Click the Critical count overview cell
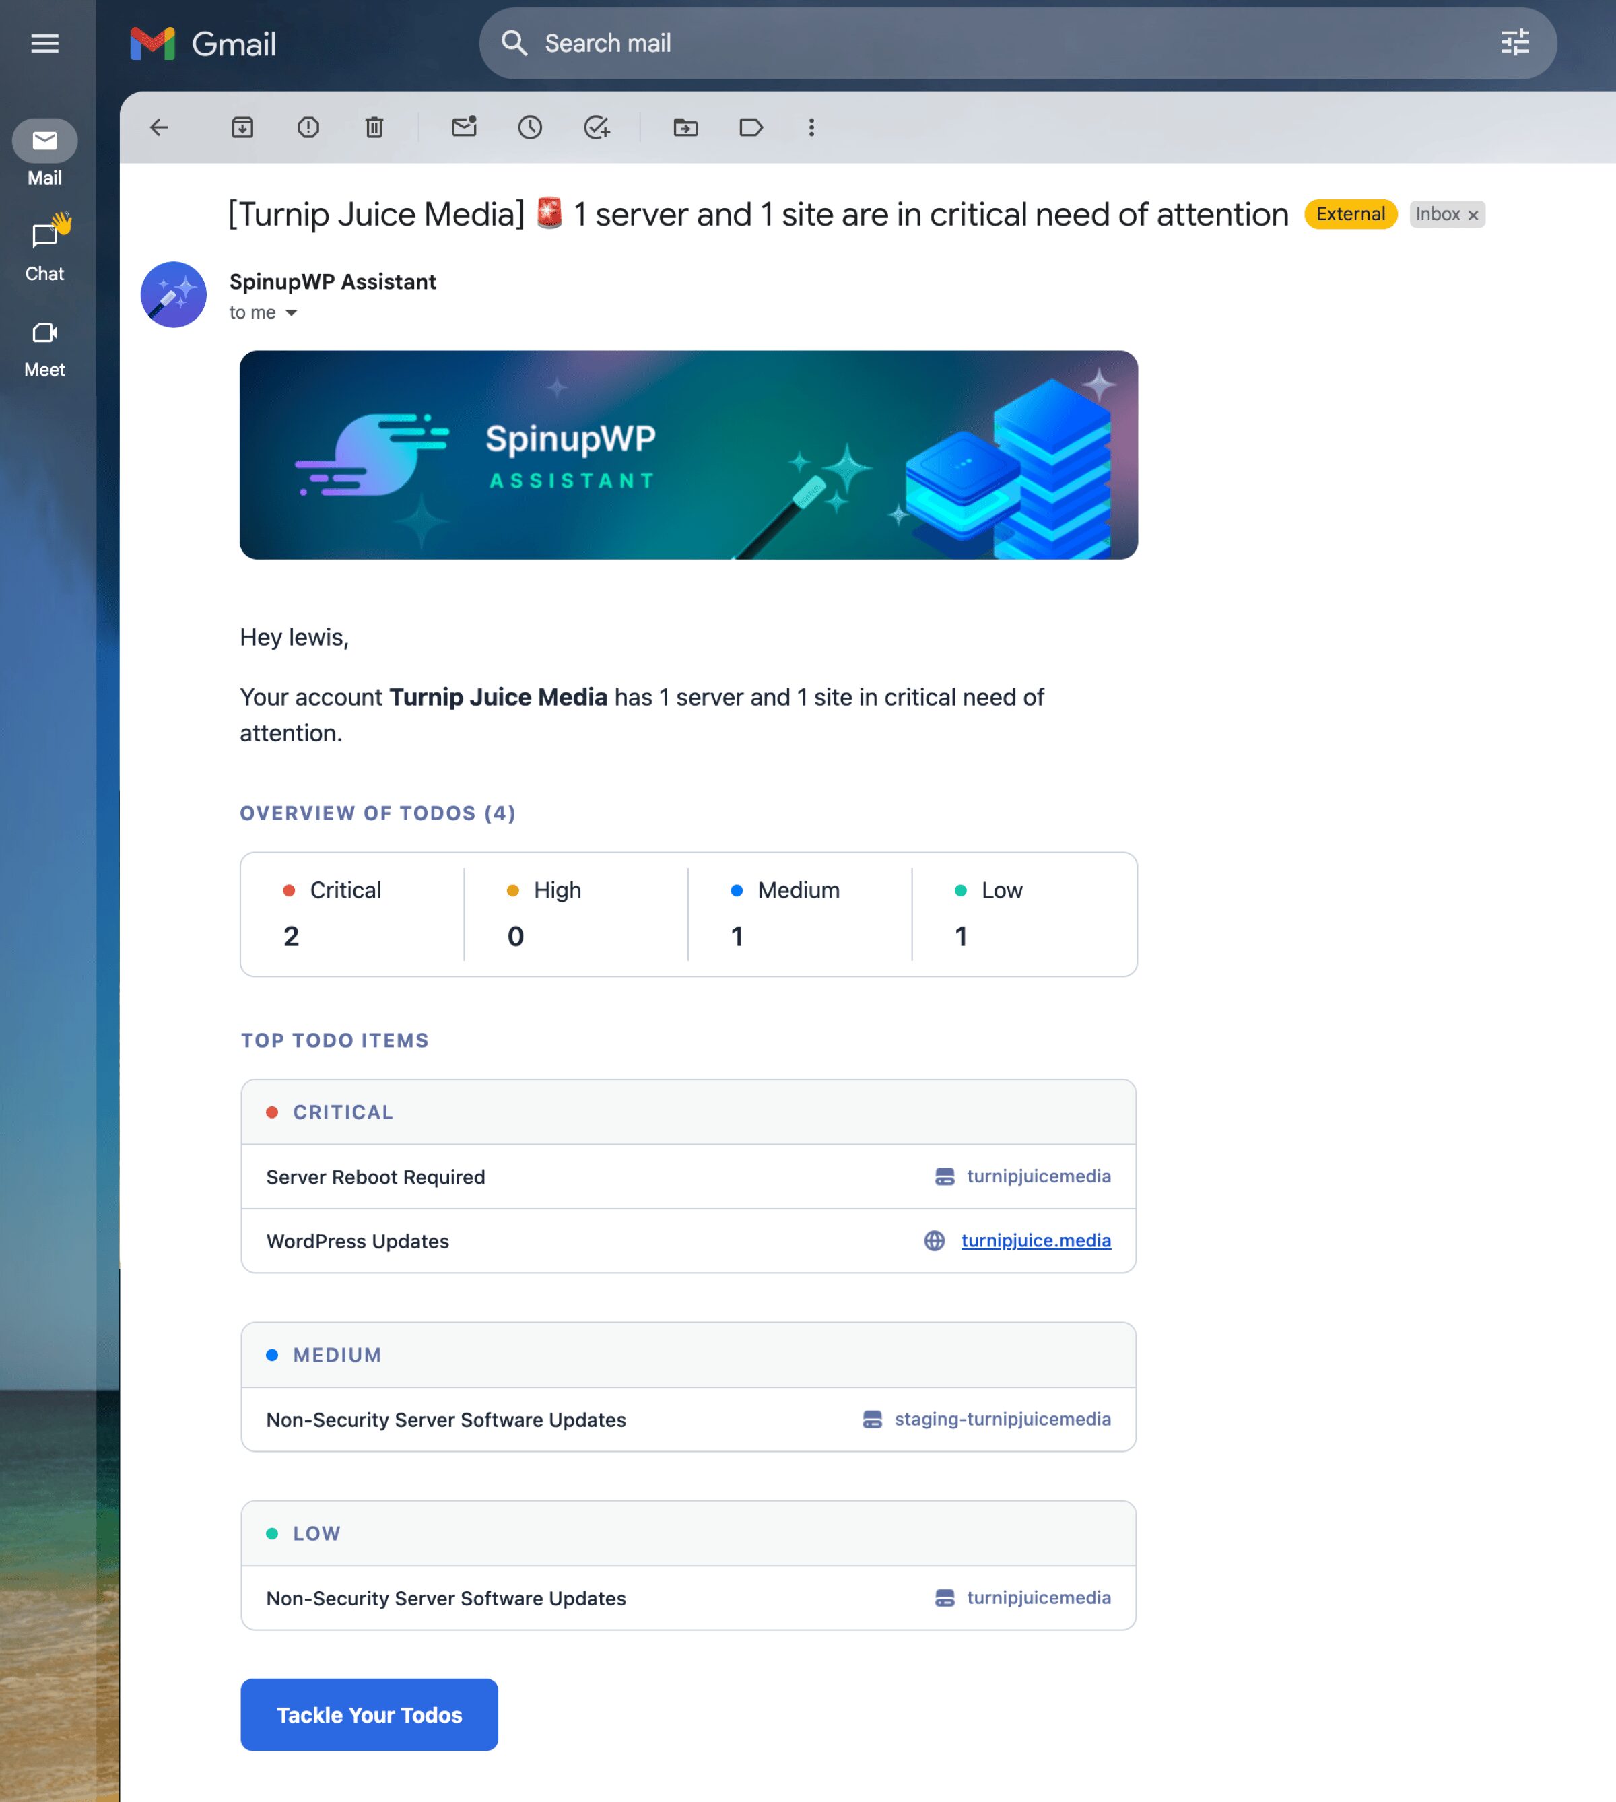The height and width of the screenshot is (1802, 1616). point(353,914)
